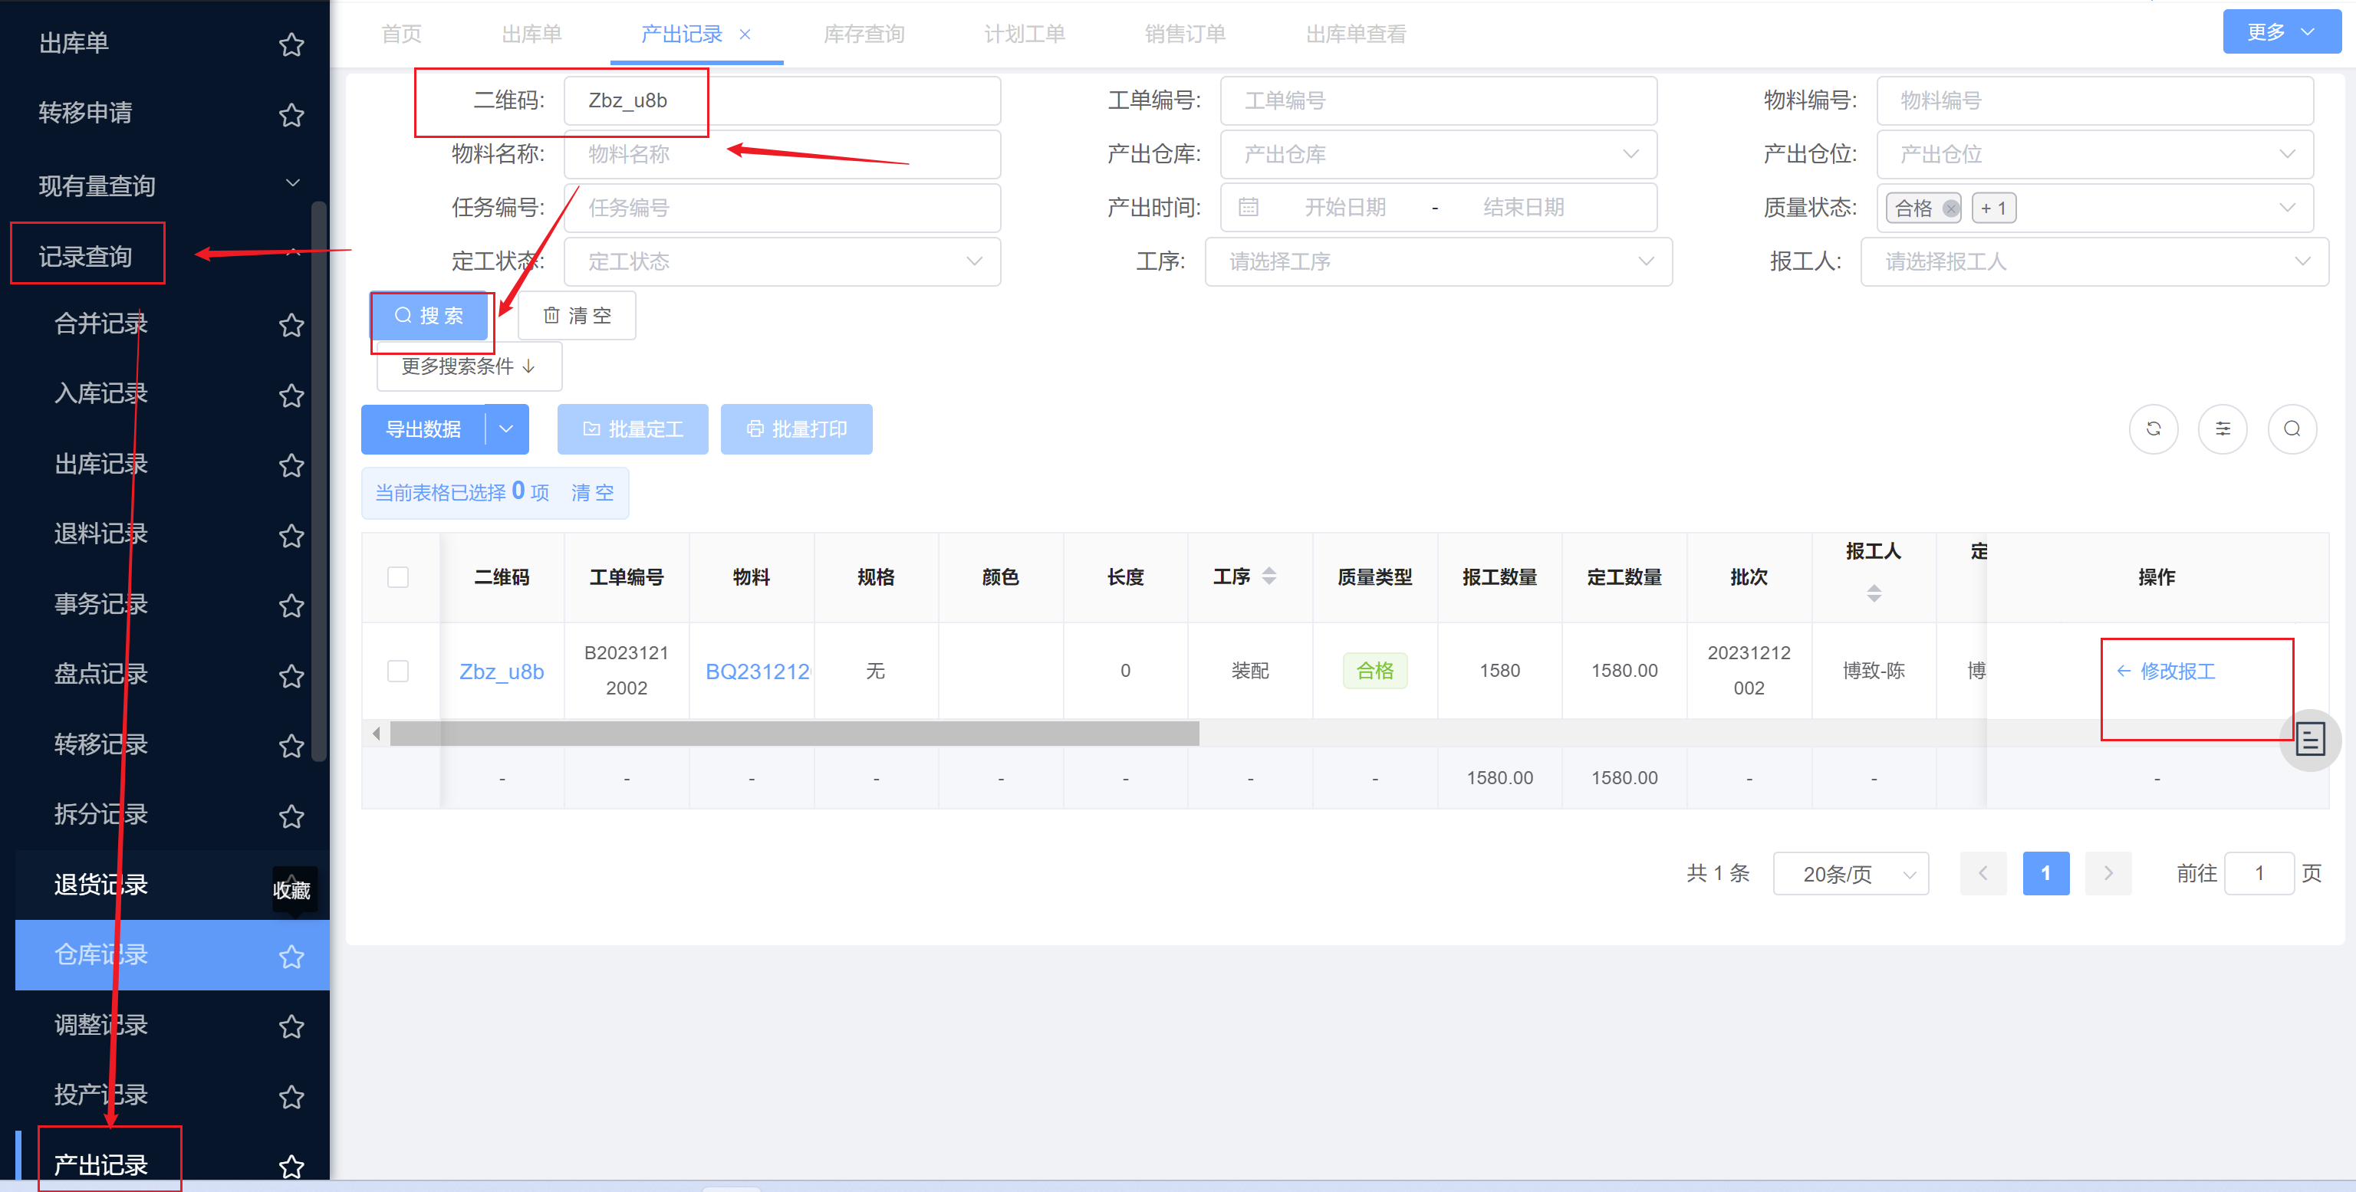Image resolution: width=2356 pixels, height=1192 pixels.
Task: Select the Zbz_u8b row checkbox
Action: (x=398, y=671)
